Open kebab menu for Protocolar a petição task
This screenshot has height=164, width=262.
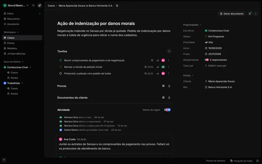point(168,74)
